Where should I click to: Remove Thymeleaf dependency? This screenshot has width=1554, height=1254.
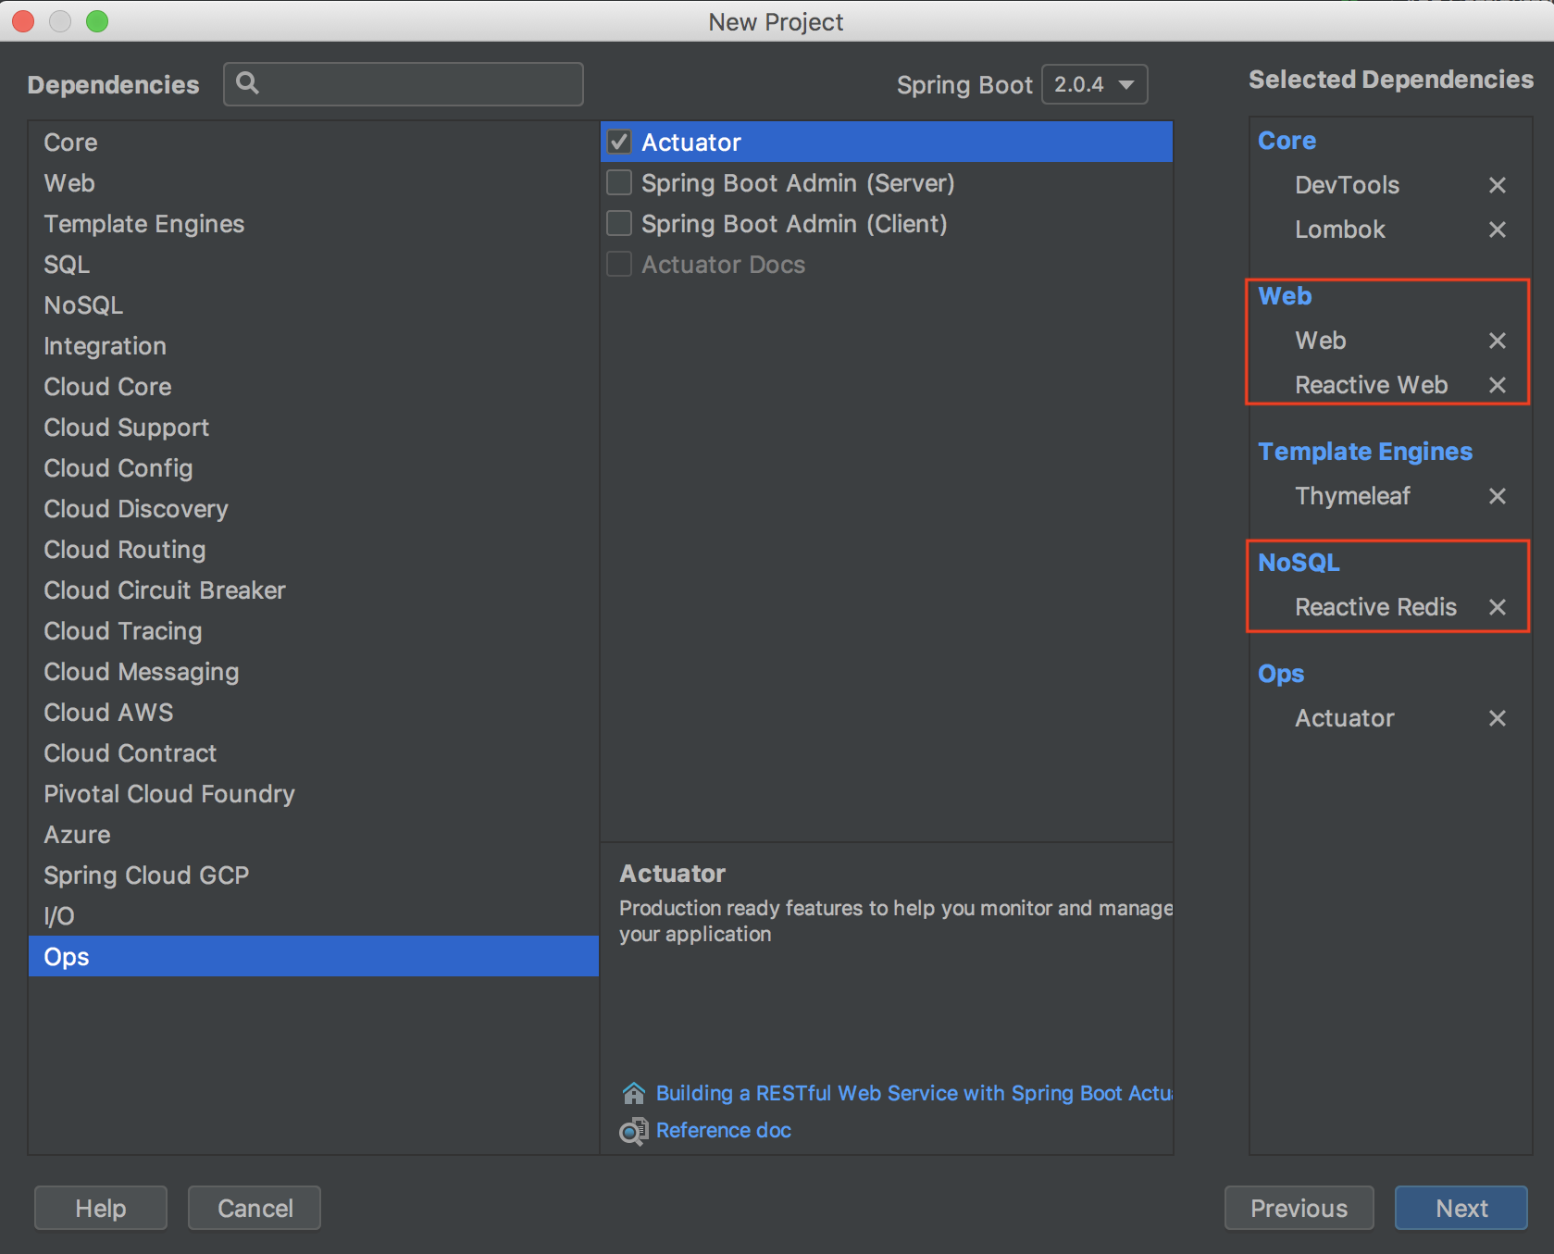pos(1497,496)
